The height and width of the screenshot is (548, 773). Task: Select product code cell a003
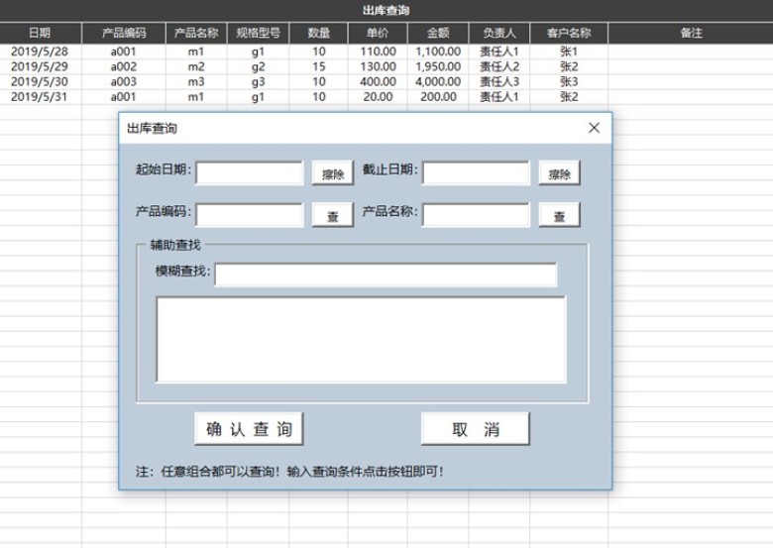pos(124,82)
